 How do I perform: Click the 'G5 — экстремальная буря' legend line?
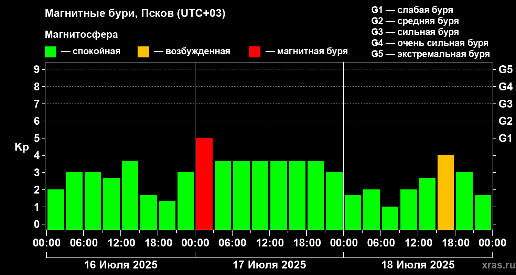430,54
